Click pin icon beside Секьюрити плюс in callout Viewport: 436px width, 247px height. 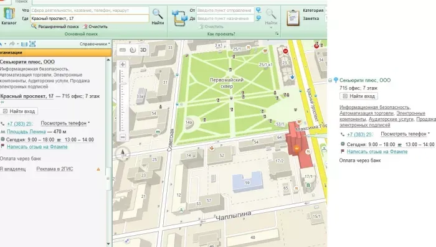336,80
